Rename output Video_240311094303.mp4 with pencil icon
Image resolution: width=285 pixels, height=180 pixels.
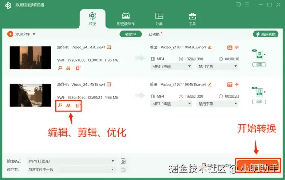[210, 47]
